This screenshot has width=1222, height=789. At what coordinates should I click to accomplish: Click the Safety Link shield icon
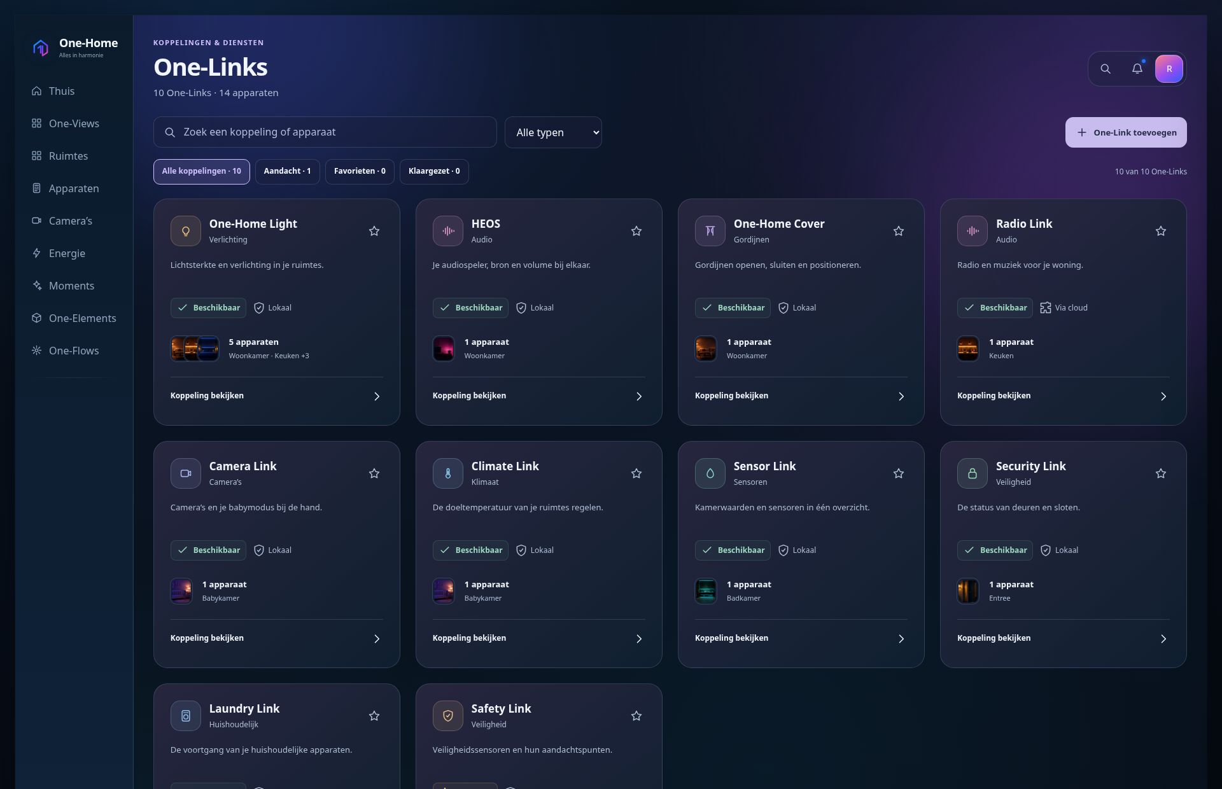(448, 716)
